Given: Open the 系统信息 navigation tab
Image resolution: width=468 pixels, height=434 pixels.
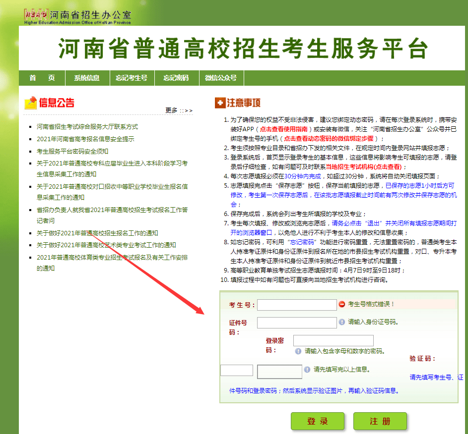Looking at the screenshot, I should tap(87, 78).
